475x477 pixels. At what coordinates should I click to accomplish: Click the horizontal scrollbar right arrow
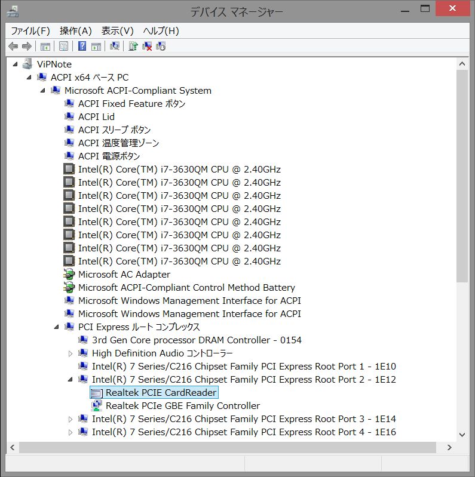(x=449, y=447)
